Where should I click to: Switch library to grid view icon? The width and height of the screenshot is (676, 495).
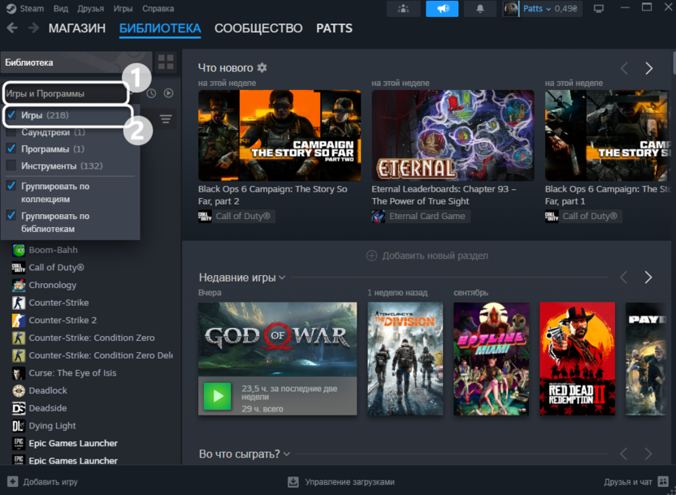point(166,62)
